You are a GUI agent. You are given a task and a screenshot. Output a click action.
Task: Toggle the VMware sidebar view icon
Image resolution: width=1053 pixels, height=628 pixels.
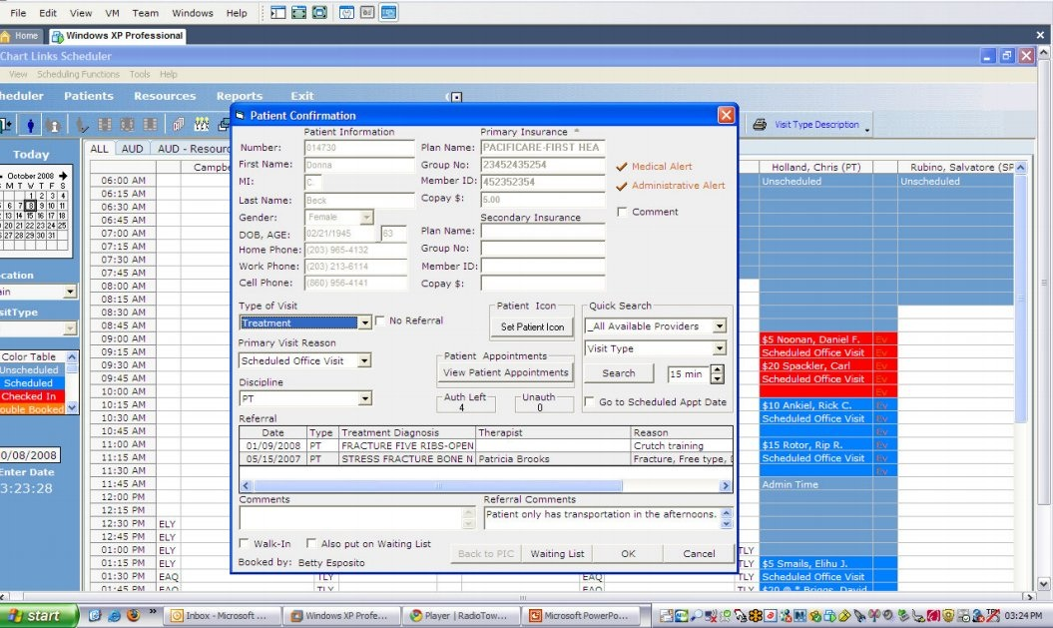pyautogui.click(x=278, y=13)
